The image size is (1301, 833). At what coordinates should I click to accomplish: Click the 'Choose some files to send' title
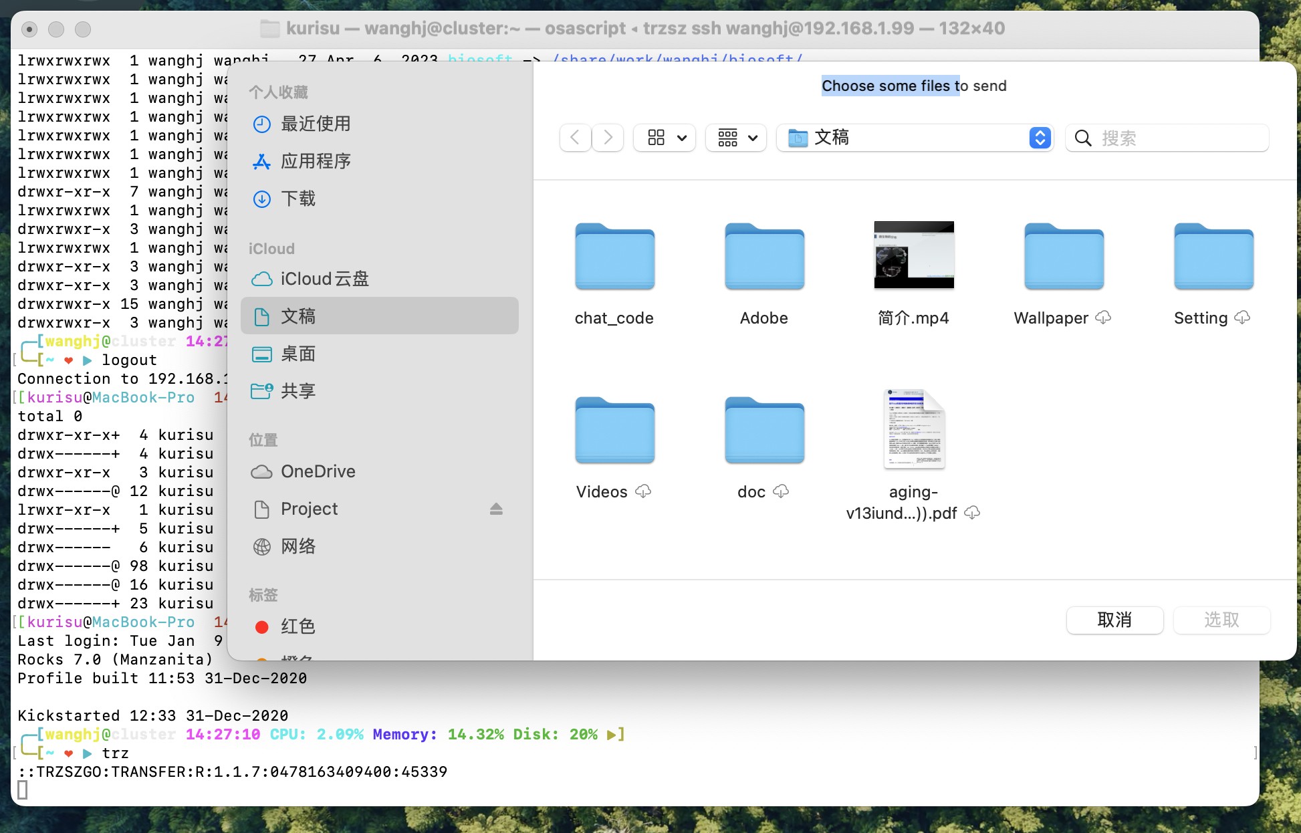click(914, 86)
